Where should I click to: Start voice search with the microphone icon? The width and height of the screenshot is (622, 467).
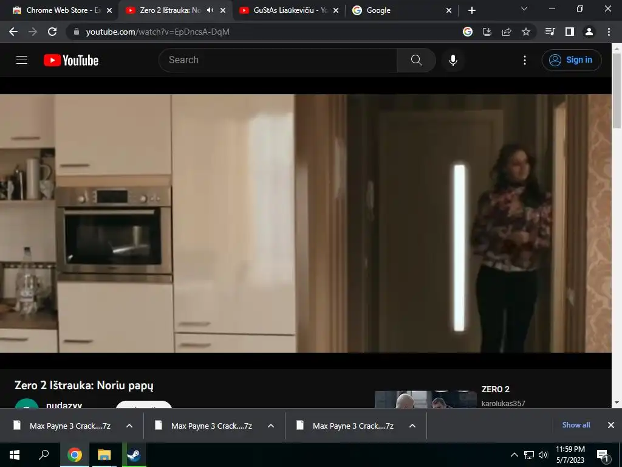pos(453,60)
